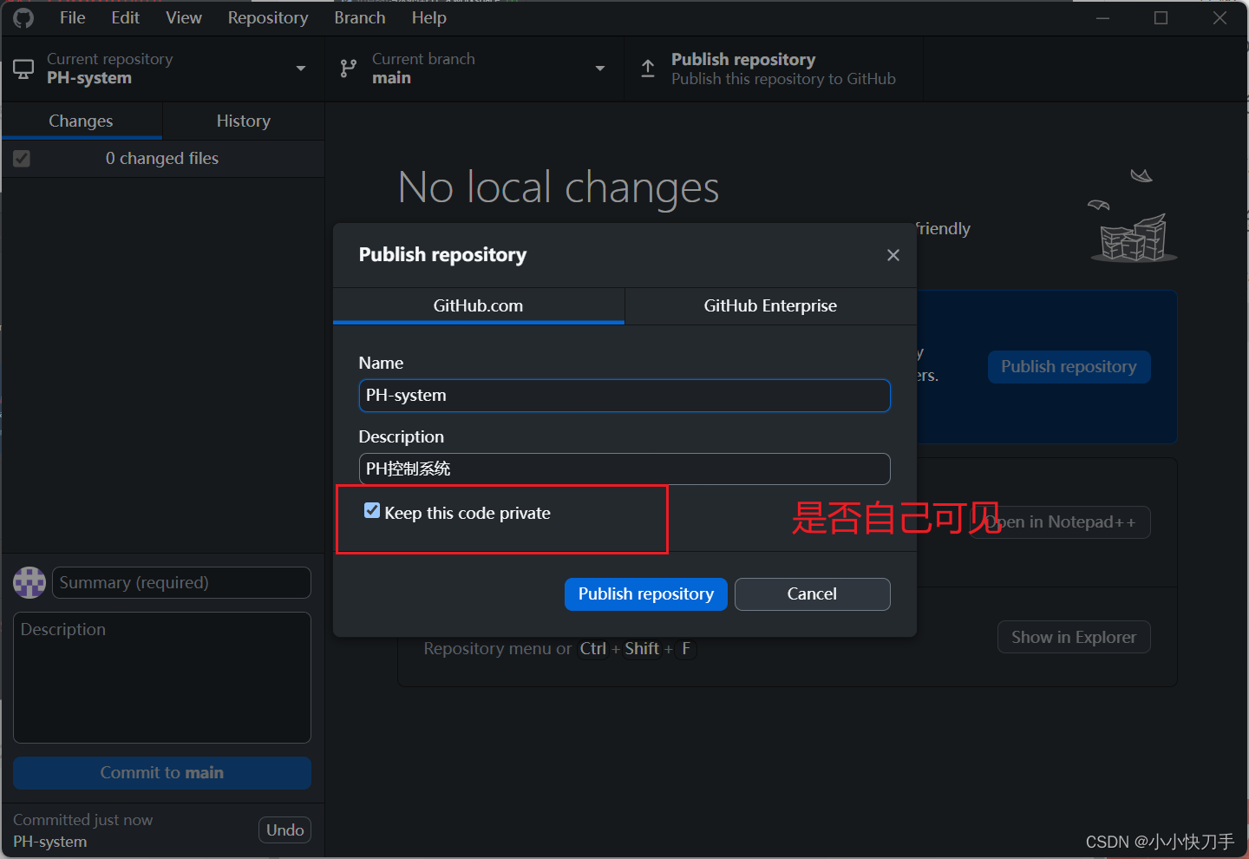Focus the repository Name input field
Screen dimensions: 1249x859
coord(624,396)
